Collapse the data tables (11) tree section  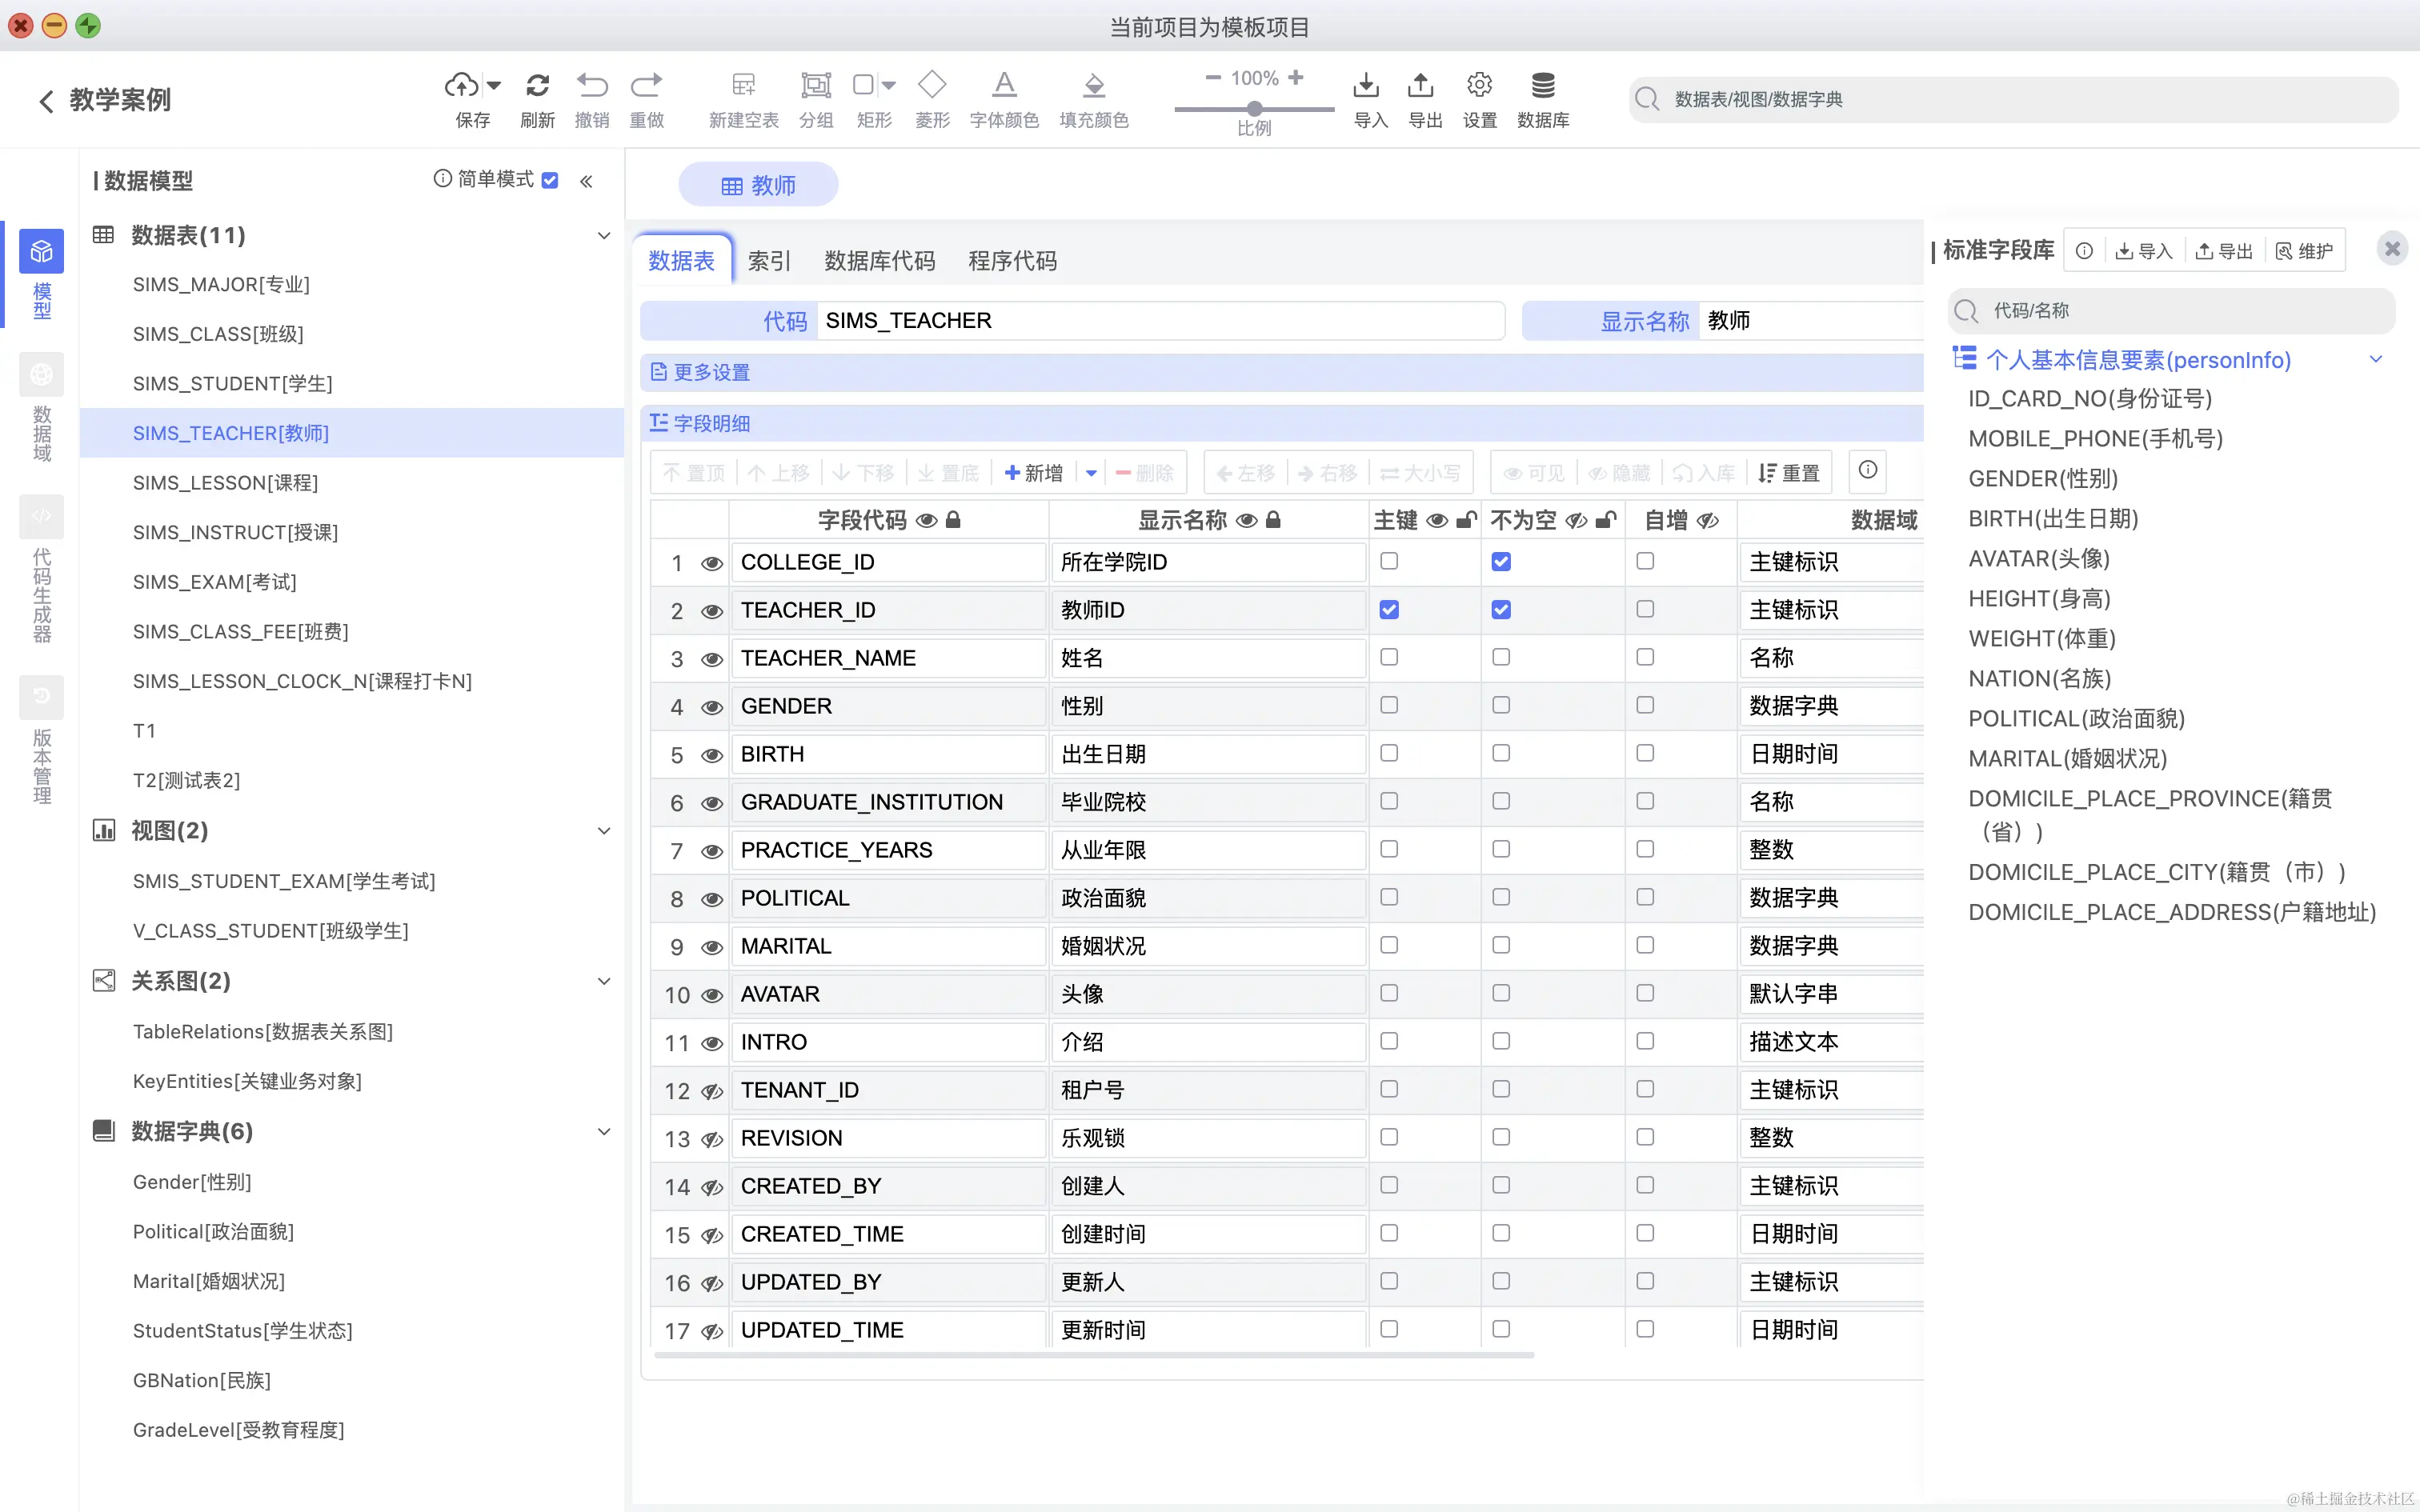pos(603,236)
